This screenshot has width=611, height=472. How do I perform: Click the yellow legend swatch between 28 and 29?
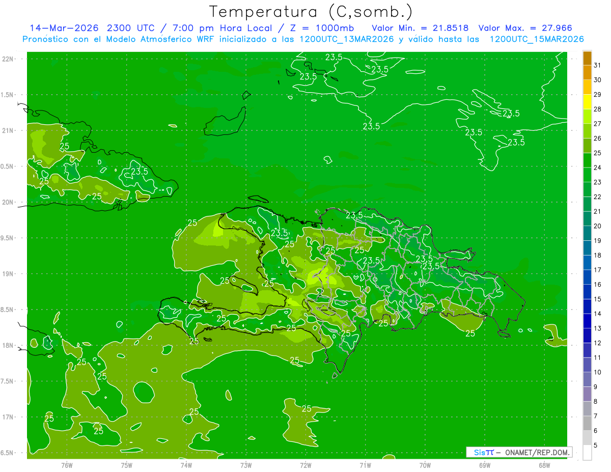(x=587, y=102)
